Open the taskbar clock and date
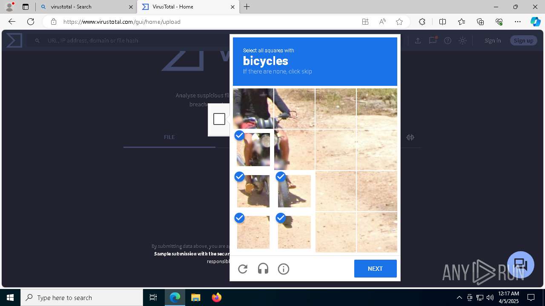The image size is (545, 306). 508,297
